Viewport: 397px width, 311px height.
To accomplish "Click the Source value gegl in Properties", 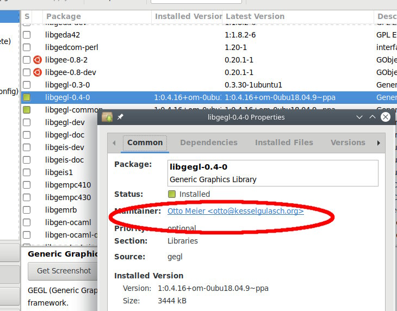I will pyautogui.click(x=175, y=257).
